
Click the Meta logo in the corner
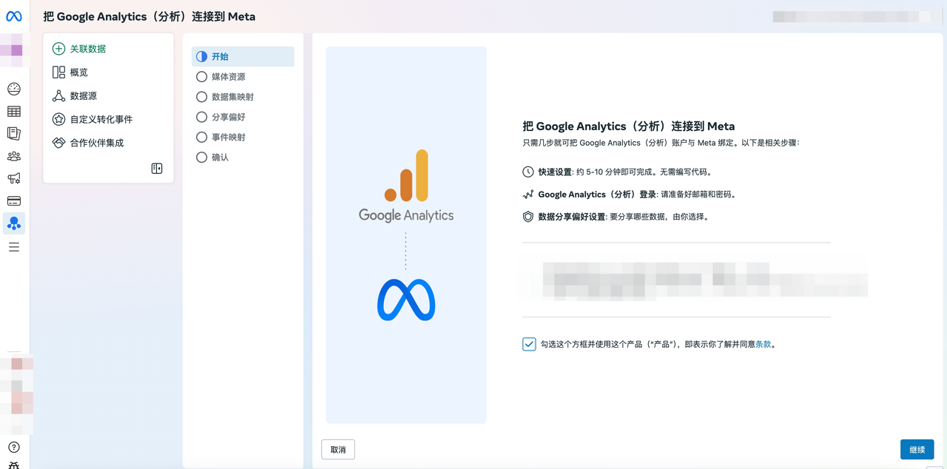[14, 16]
